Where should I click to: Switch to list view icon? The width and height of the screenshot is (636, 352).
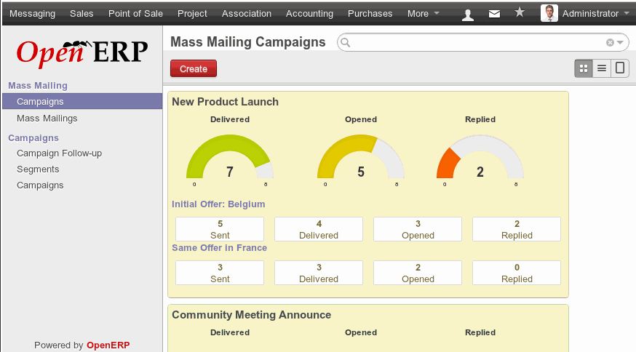point(602,68)
